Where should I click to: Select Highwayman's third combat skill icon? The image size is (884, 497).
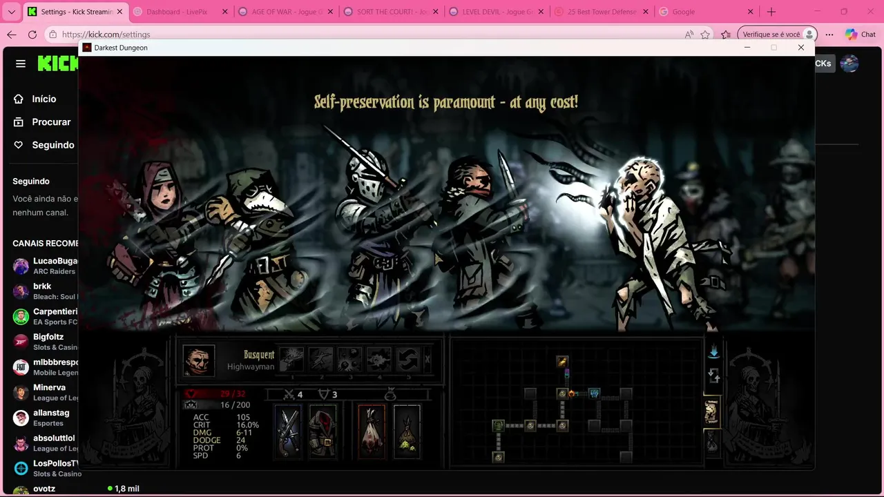pyautogui.click(x=349, y=359)
